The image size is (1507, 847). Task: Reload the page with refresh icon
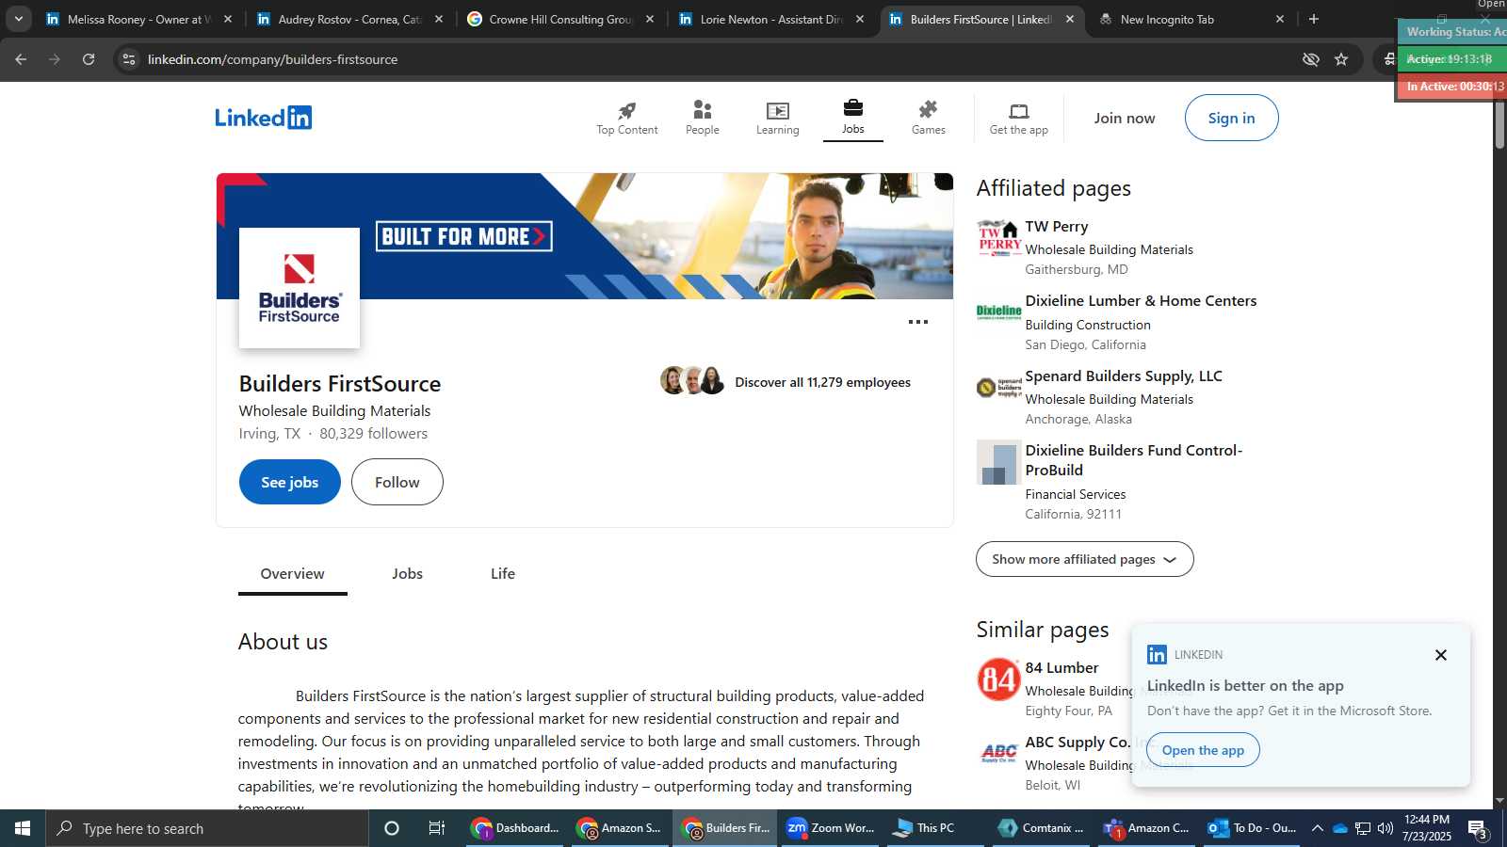pyautogui.click(x=89, y=59)
